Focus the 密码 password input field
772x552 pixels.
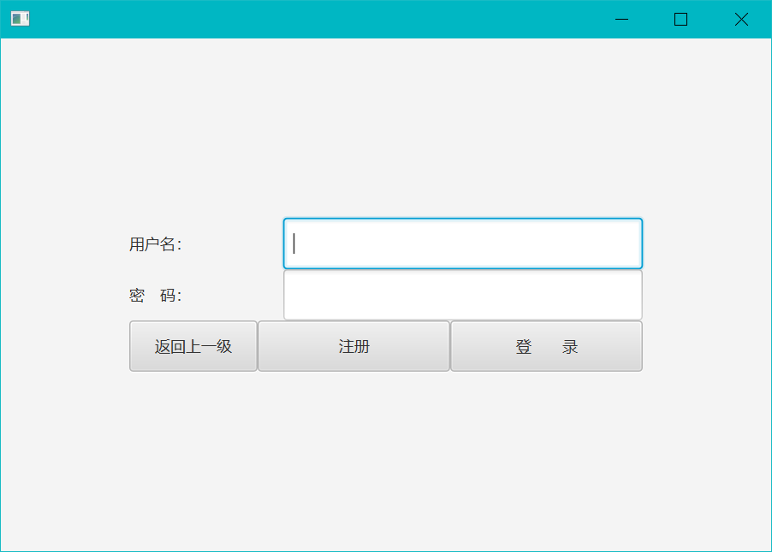tap(463, 295)
